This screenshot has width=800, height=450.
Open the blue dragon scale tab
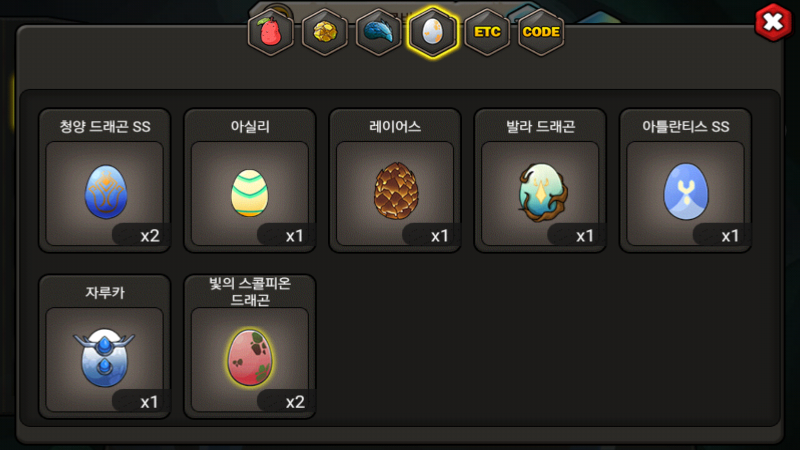(379, 32)
